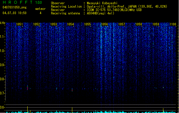Click the Receiver field label
The height and width of the screenshot is (113, 179).
[x=58, y=10]
